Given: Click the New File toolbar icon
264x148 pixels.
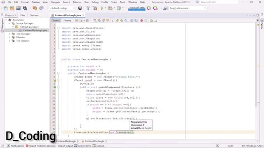Looking at the screenshot, I should [x=5, y=8].
